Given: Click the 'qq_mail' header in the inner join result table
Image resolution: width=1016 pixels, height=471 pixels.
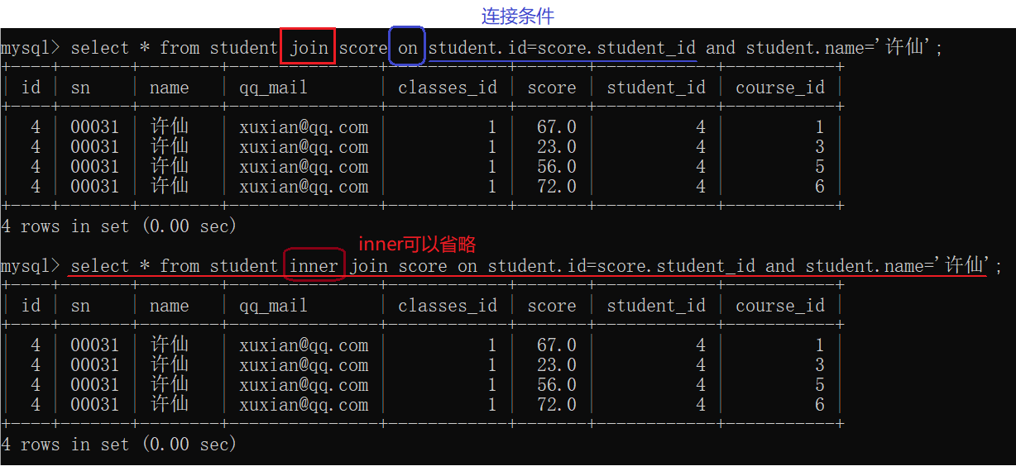Looking at the screenshot, I should [x=274, y=306].
